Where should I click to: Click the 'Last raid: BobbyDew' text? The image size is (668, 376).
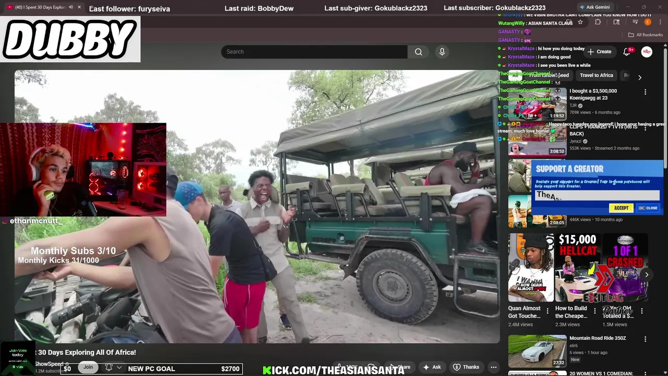pos(259,8)
